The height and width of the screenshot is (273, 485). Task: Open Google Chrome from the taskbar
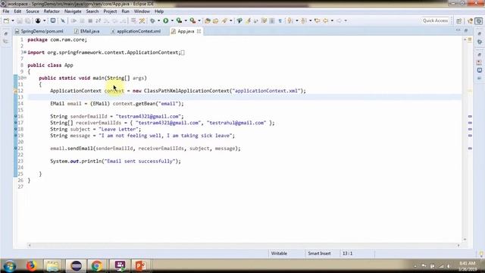97,266
